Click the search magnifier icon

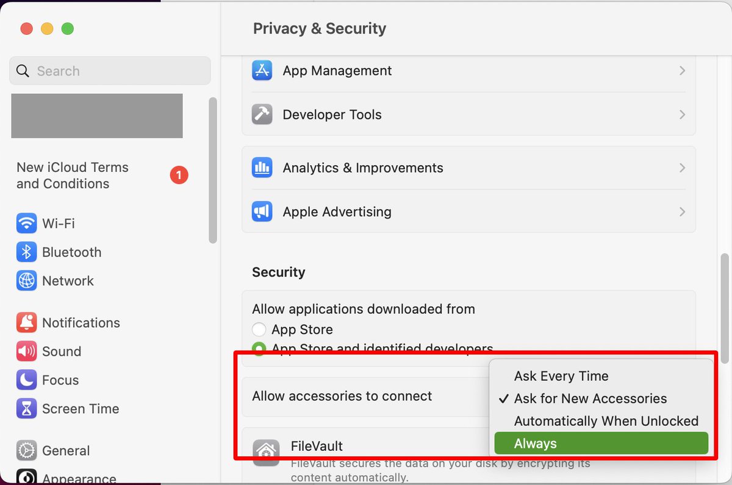coord(23,71)
